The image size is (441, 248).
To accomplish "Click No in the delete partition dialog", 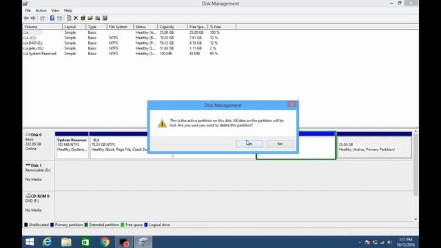I will coord(280,144).
